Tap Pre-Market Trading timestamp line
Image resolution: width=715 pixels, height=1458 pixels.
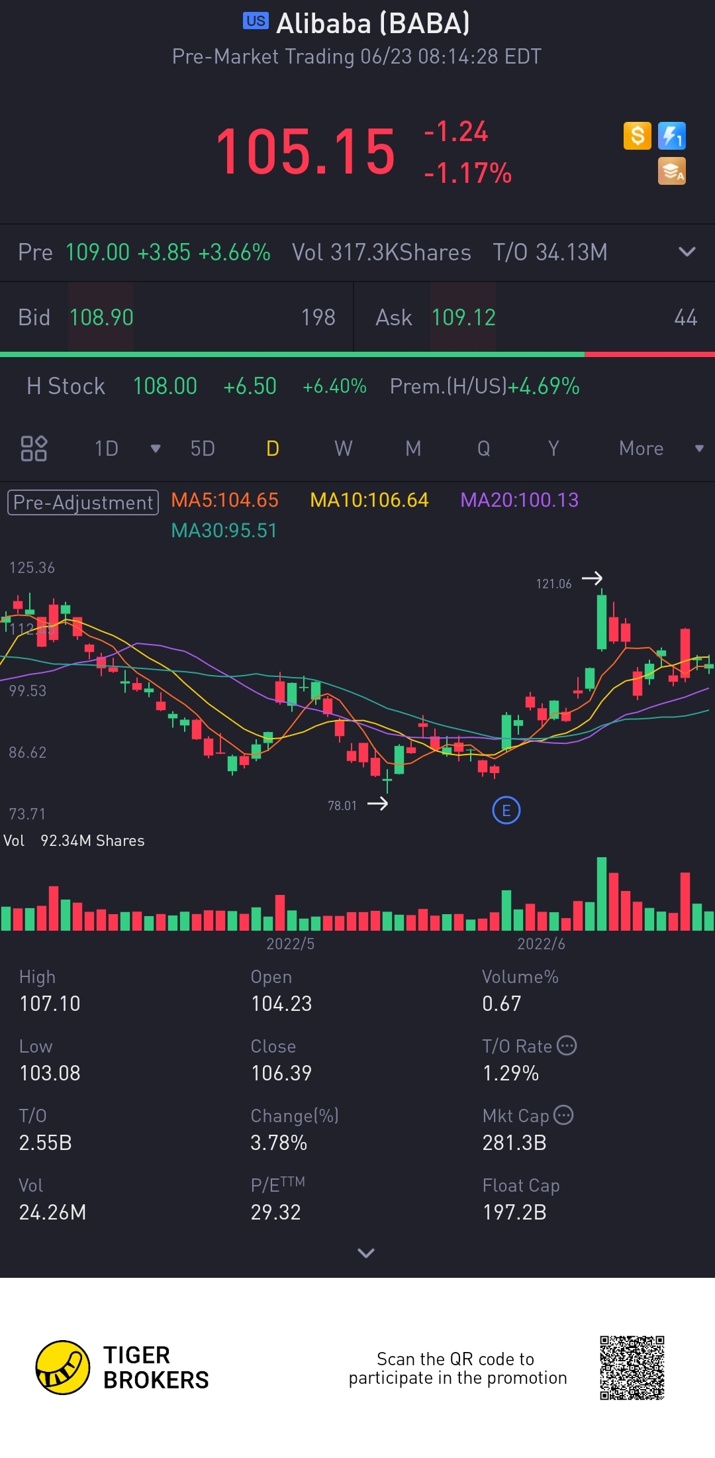tap(357, 56)
